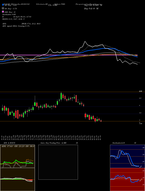Image resolution: width=145 pixels, height=191 pixels.
Task: Select the '20 Day - 5.61' legend label
Action: pos(10,5)
